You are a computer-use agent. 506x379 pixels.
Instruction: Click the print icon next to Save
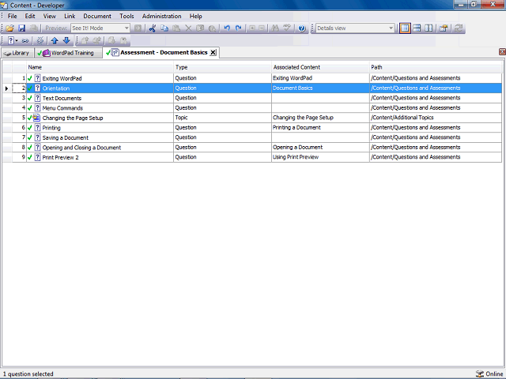33,28
